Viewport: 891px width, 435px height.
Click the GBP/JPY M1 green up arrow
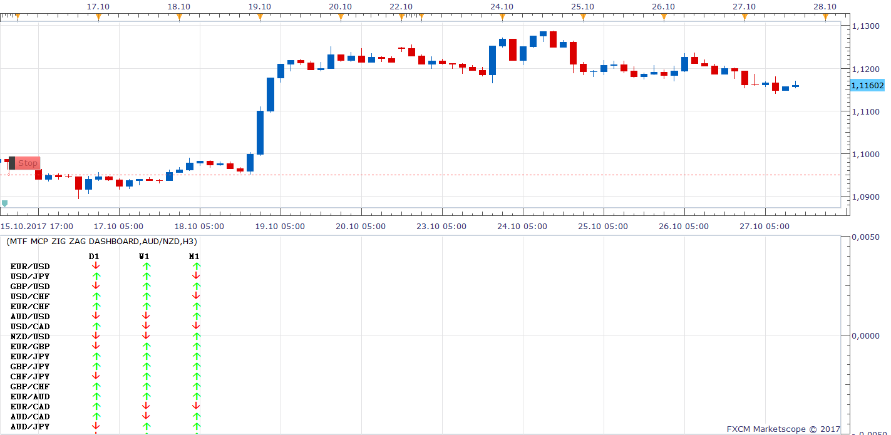[196, 366]
